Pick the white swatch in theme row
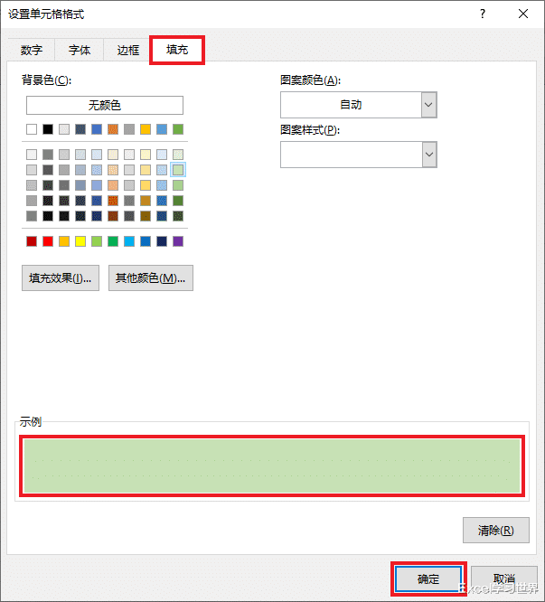The image size is (545, 602). [32, 129]
